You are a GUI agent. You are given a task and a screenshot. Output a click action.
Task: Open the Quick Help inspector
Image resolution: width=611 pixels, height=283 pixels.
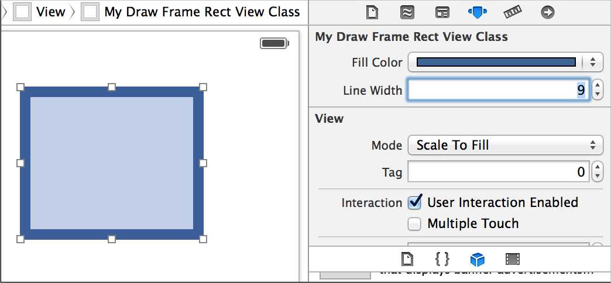click(x=407, y=12)
